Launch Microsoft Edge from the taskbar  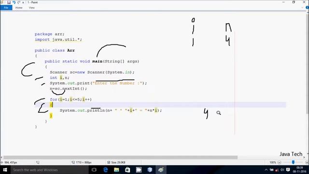click(105, 170)
